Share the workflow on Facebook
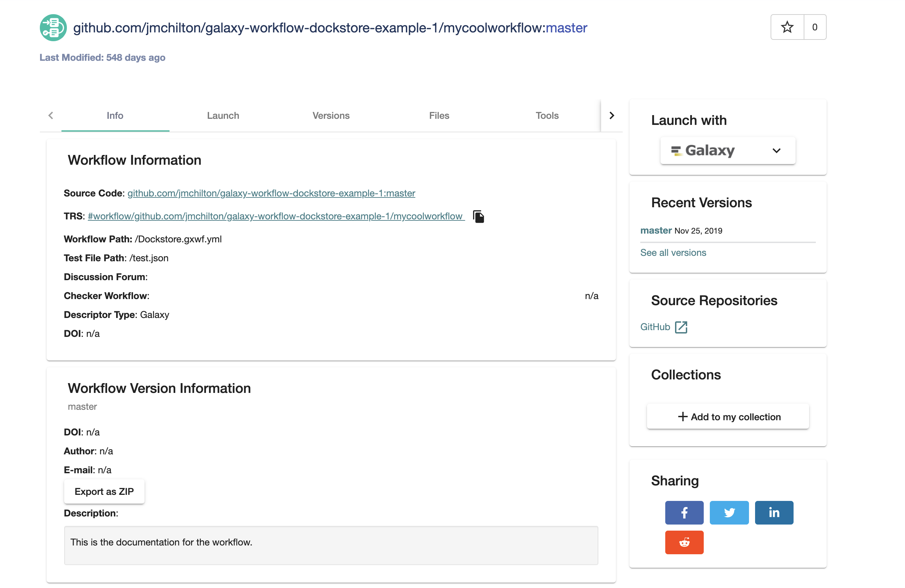The image size is (905, 588). click(684, 512)
